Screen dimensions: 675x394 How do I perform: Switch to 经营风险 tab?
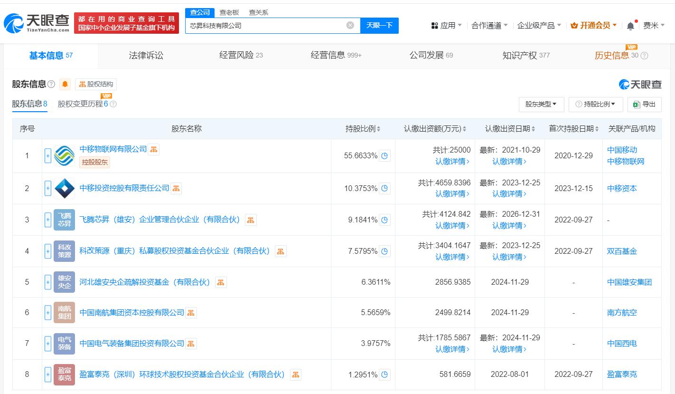241,56
